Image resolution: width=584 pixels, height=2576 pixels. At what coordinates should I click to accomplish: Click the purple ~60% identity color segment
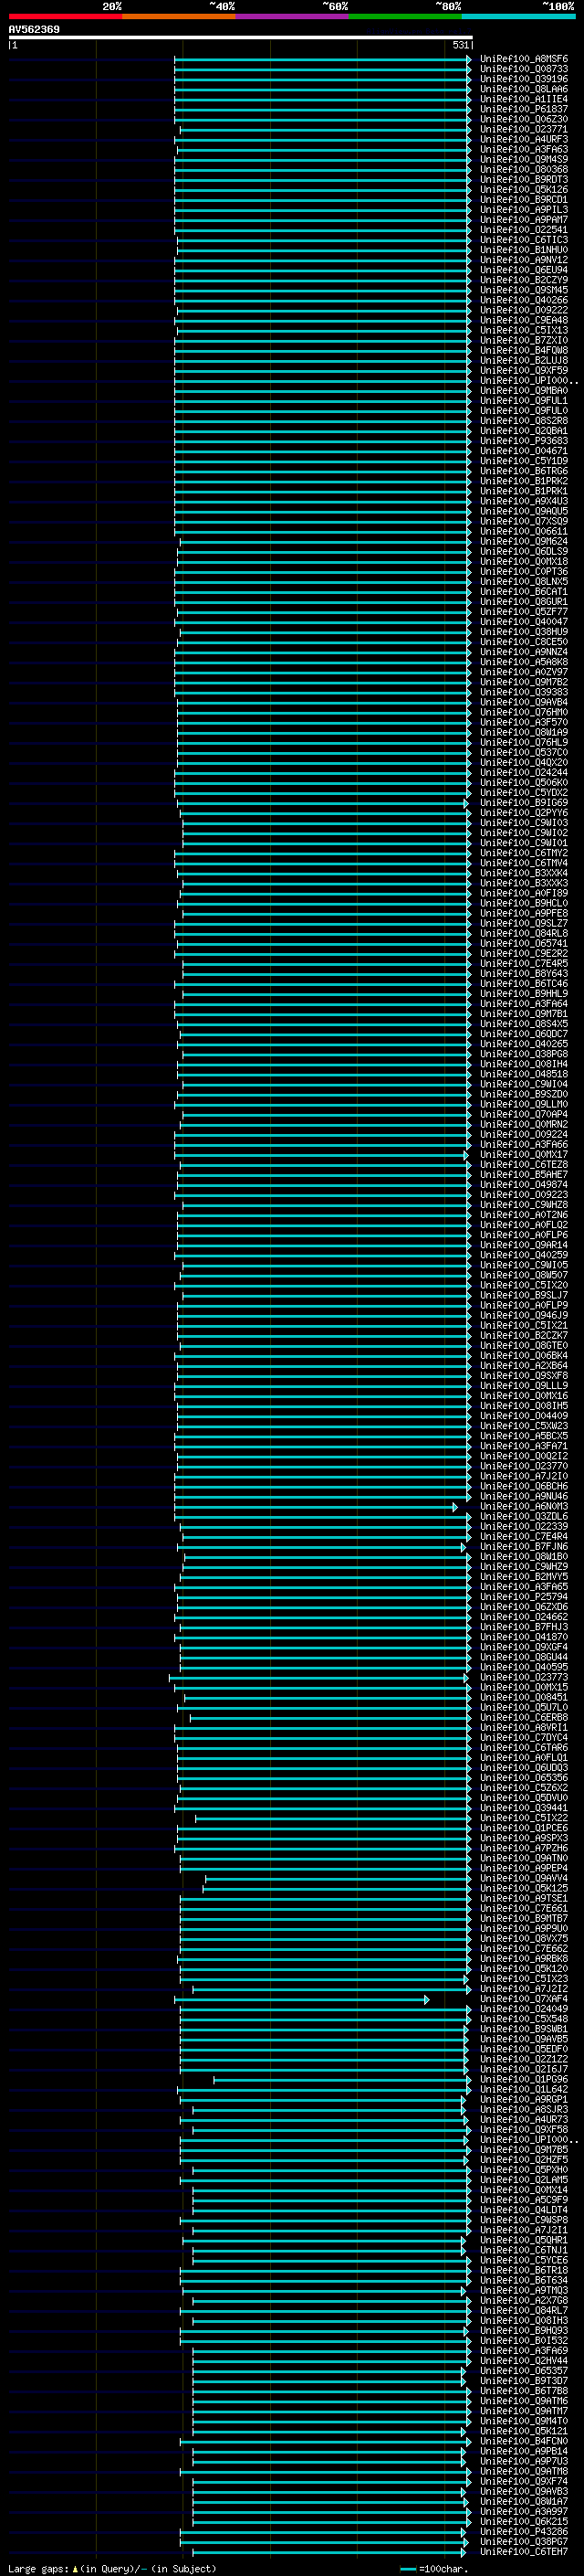click(x=293, y=16)
